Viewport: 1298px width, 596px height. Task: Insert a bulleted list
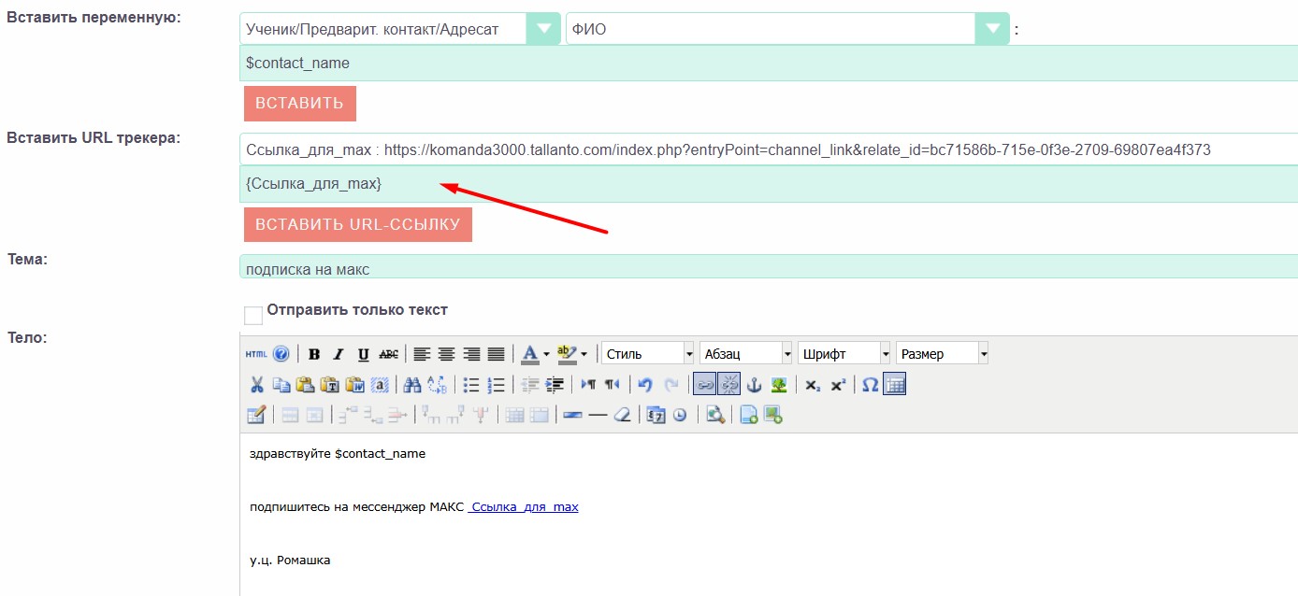click(x=471, y=385)
